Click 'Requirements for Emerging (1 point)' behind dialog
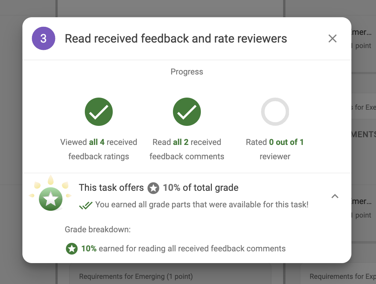The height and width of the screenshot is (284, 376). point(136,276)
